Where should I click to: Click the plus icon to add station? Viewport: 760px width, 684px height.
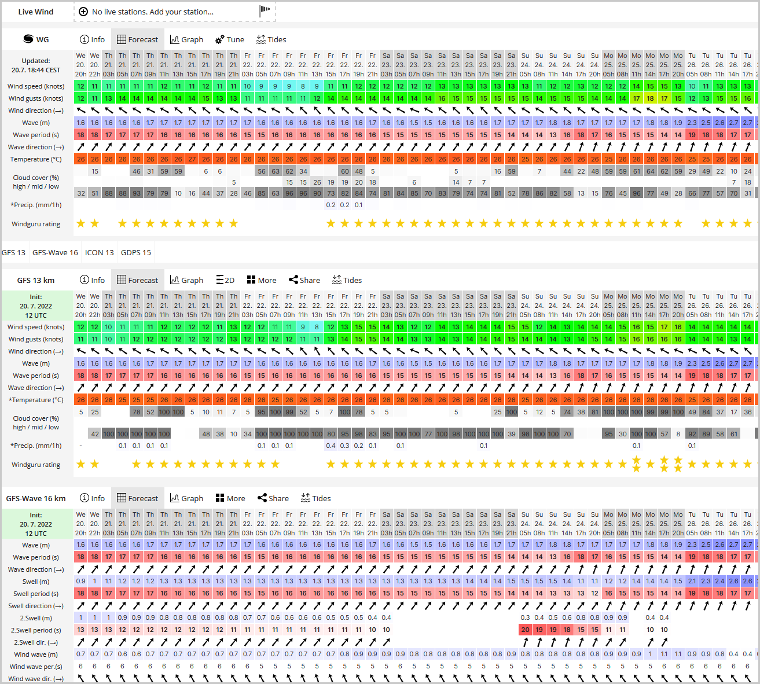(x=83, y=12)
